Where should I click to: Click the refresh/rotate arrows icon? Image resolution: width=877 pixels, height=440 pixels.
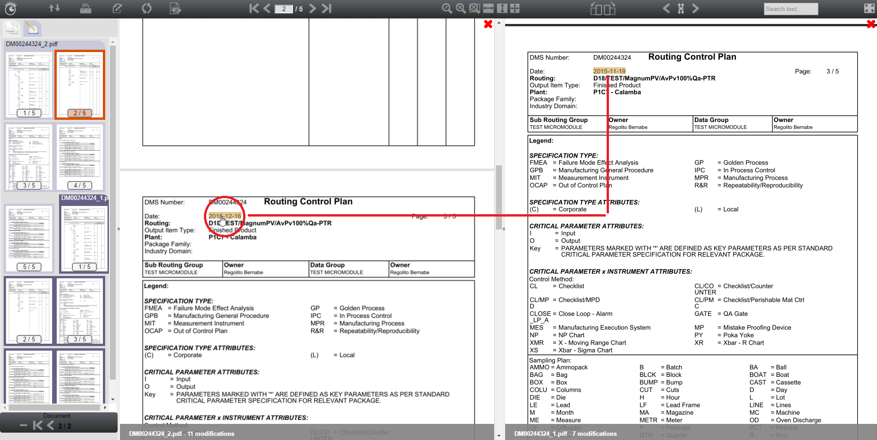click(146, 8)
